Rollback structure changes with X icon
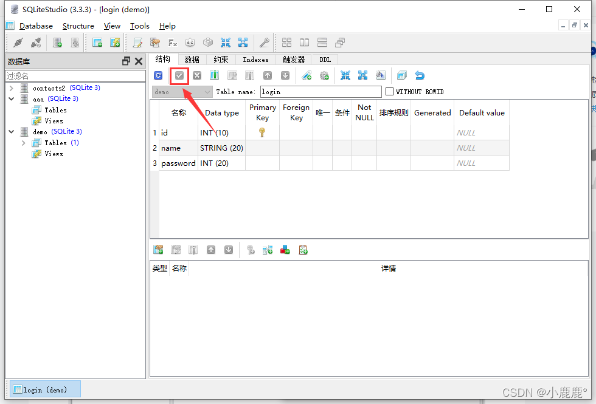This screenshot has height=404, width=596. point(197,75)
